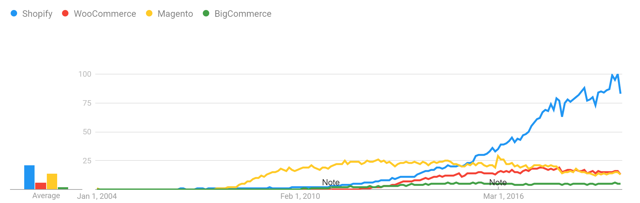
Task: Click the Mar 1, 2016 axis label
Action: click(503, 196)
